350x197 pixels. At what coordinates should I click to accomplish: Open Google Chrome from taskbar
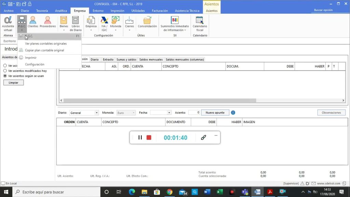coord(170,192)
